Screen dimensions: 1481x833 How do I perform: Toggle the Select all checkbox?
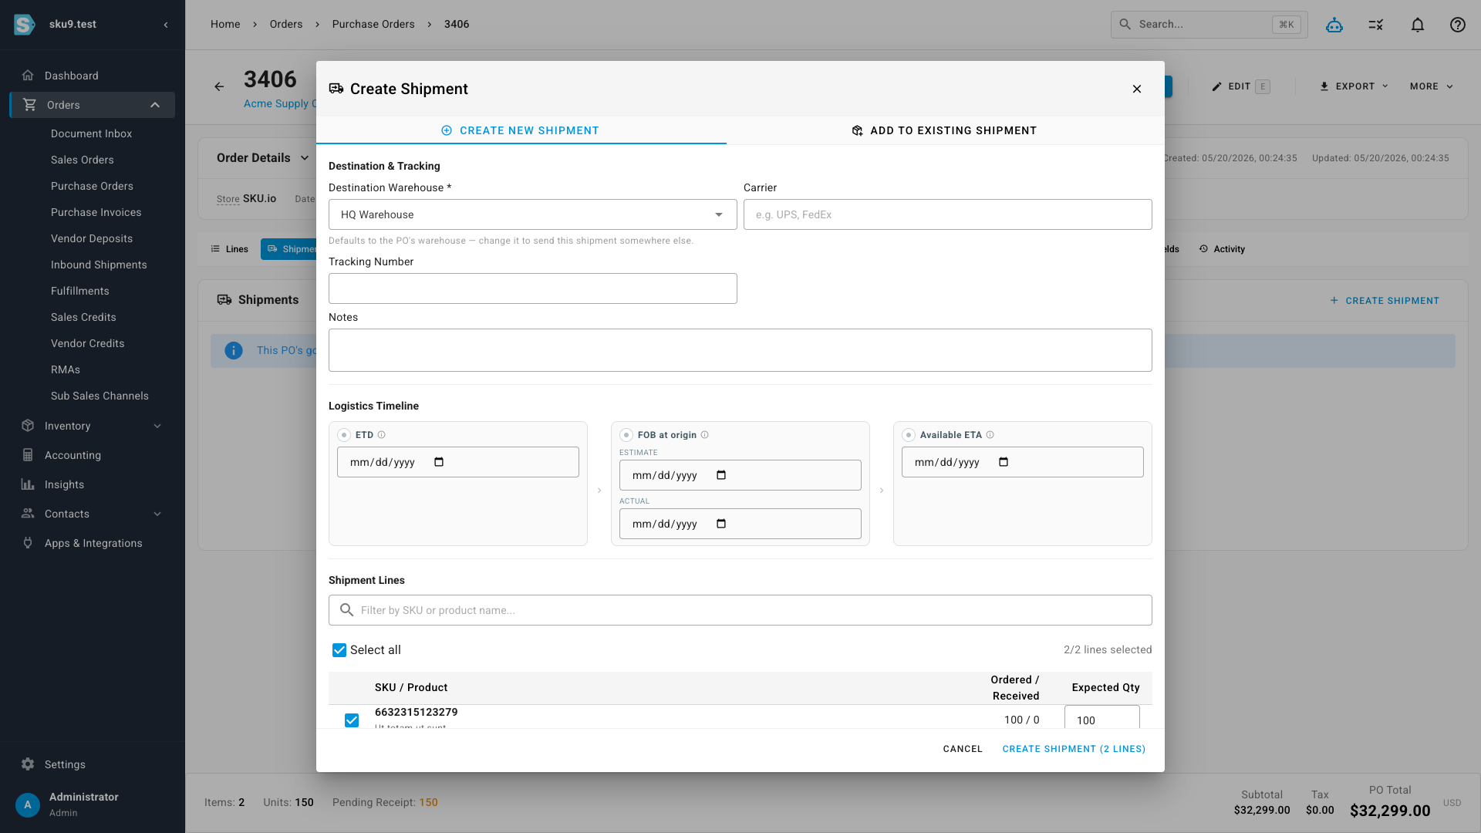339,650
